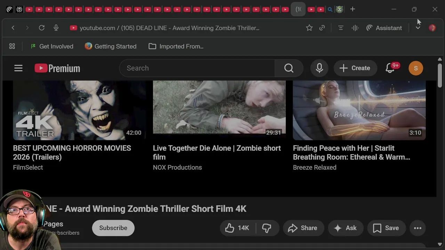Image resolution: width=445 pixels, height=250 pixels.
Task: Open the orange S account avatar menu
Action: click(416, 68)
